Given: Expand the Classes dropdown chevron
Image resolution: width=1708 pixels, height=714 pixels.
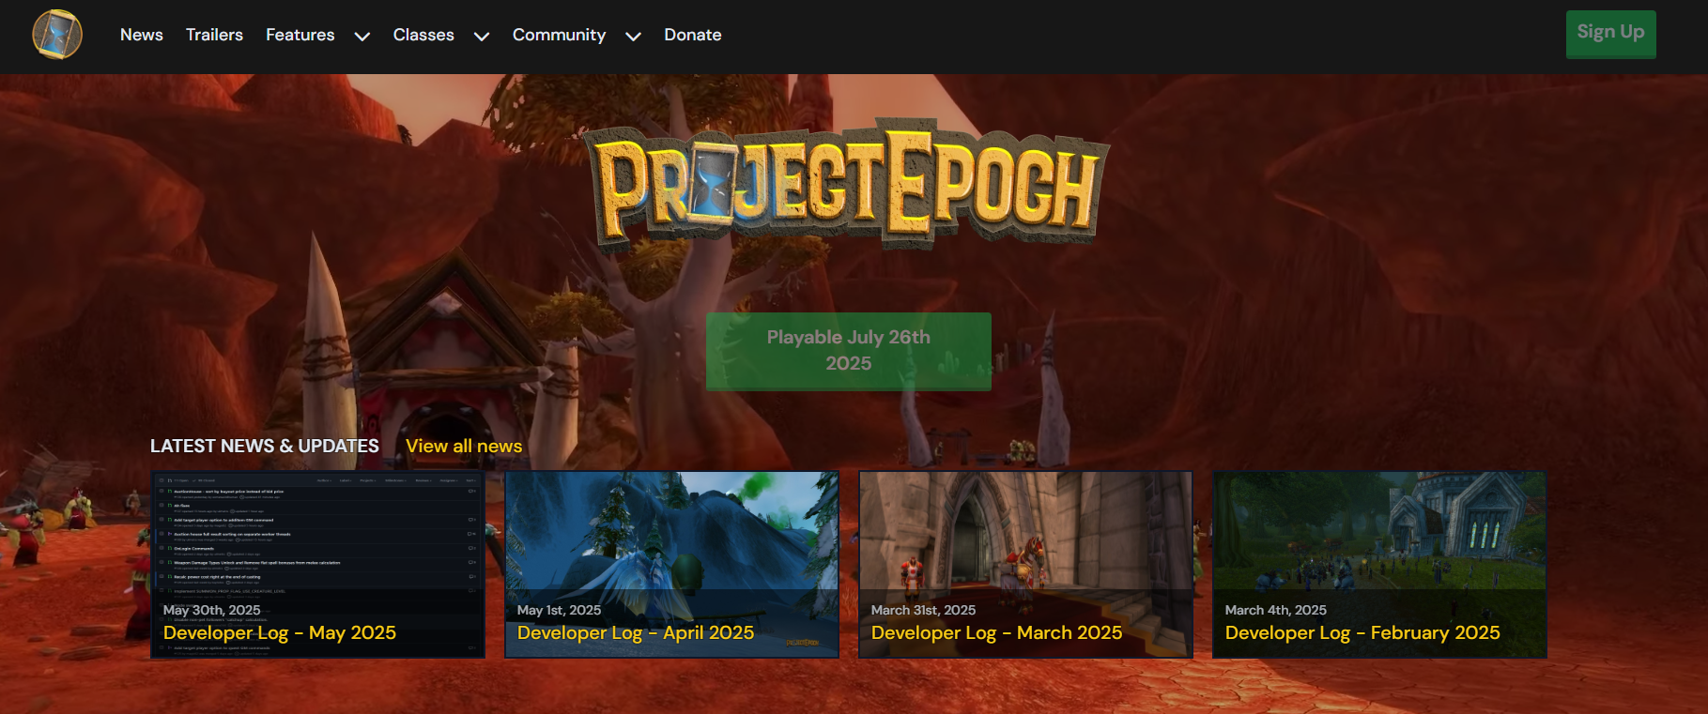Looking at the screenshot, I should (x=482, y=37).
